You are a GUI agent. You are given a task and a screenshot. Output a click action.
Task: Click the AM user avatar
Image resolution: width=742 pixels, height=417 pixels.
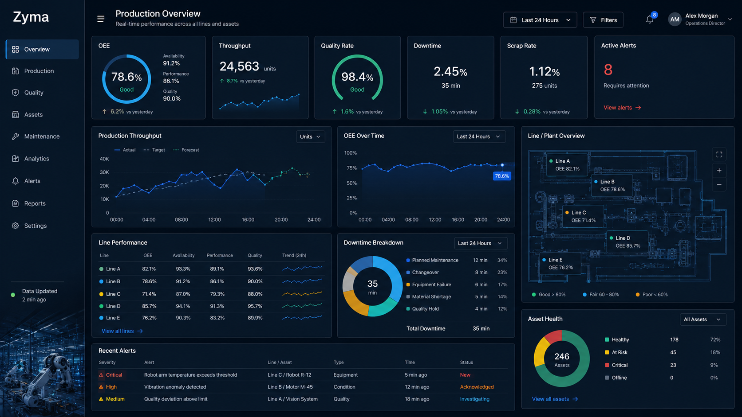675,19
